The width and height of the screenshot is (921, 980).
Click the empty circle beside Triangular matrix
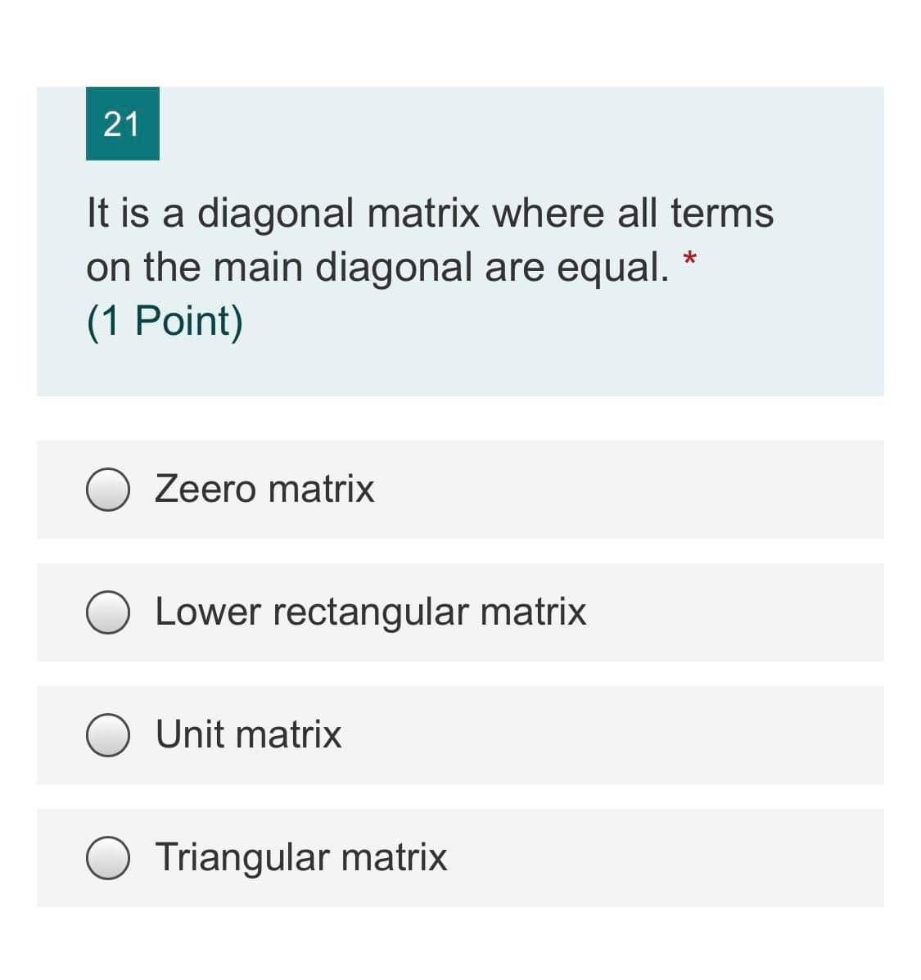[109, 858]
